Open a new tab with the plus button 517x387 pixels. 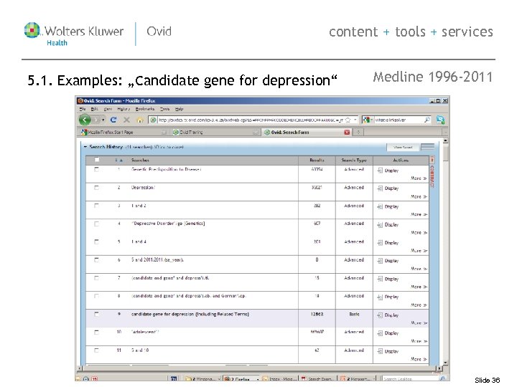tap(358, 133)
